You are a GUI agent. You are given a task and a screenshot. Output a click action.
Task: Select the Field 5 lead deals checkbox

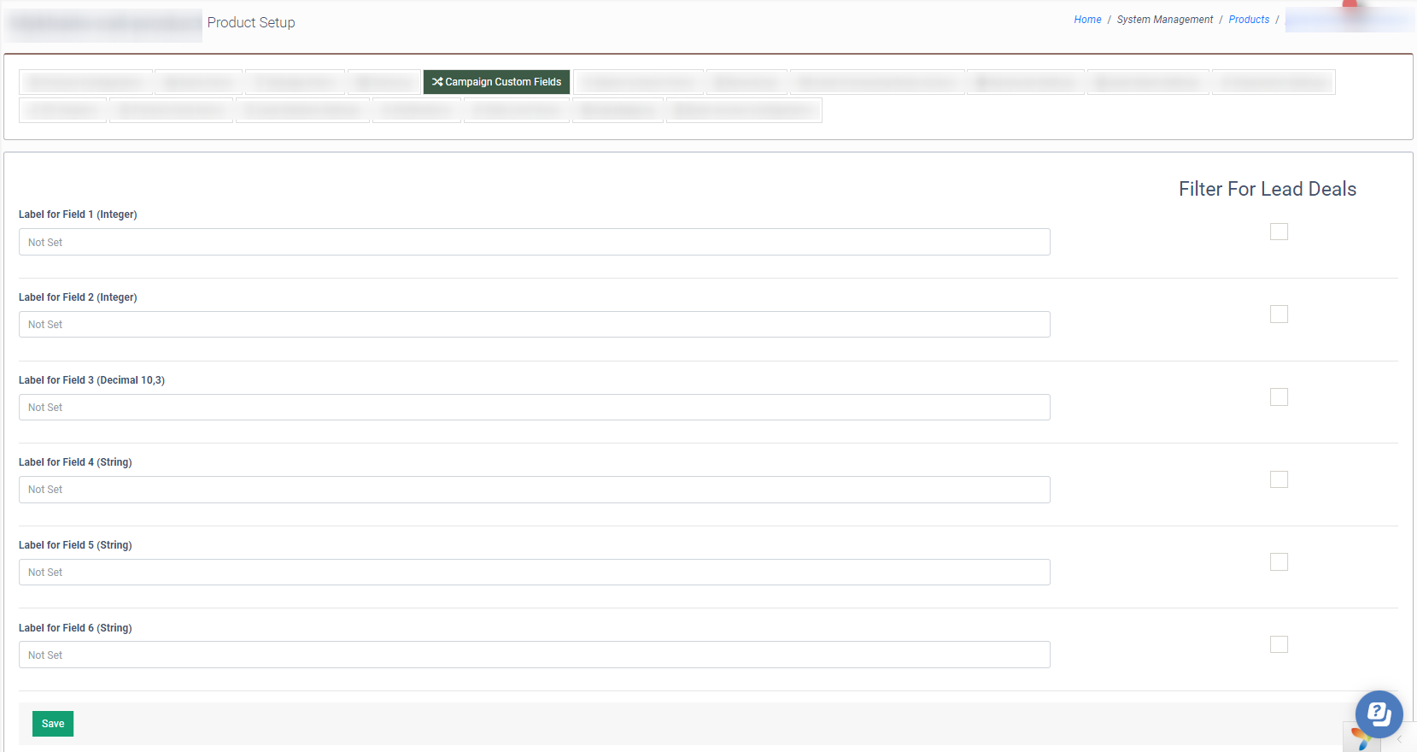click(1279, 562)
